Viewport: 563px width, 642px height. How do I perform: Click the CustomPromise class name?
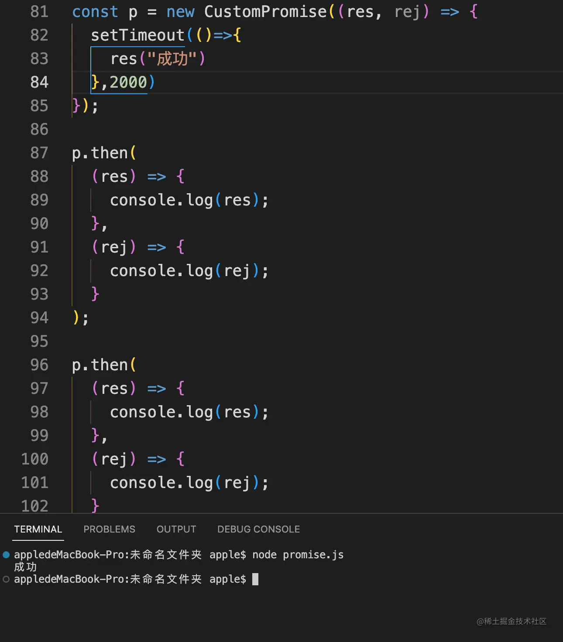click(265, 11)
